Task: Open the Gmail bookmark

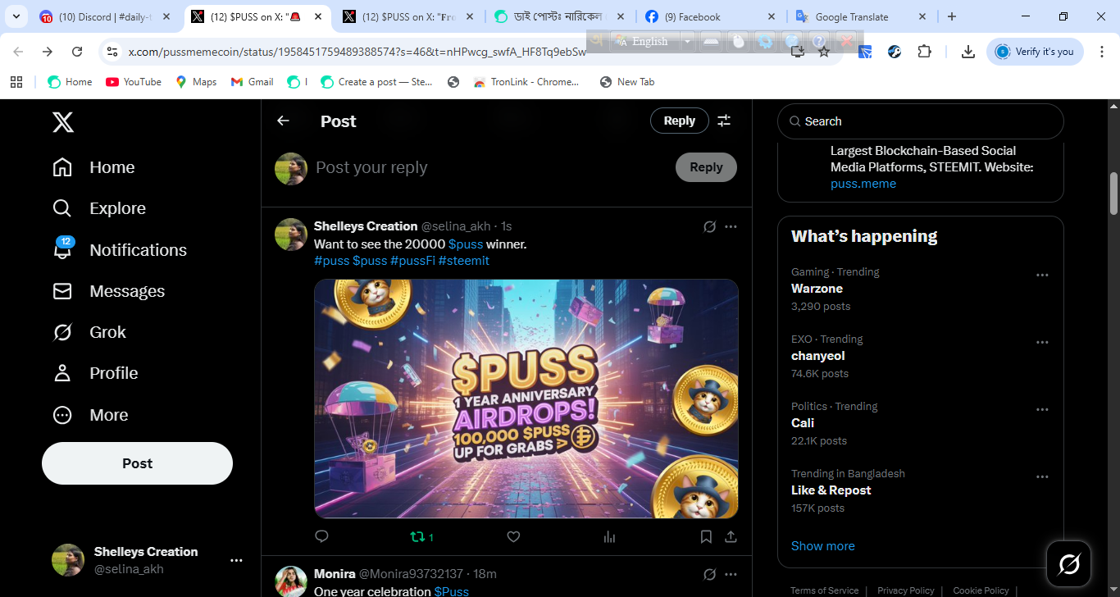Action: pyautogui.click(x=253, y=82)
